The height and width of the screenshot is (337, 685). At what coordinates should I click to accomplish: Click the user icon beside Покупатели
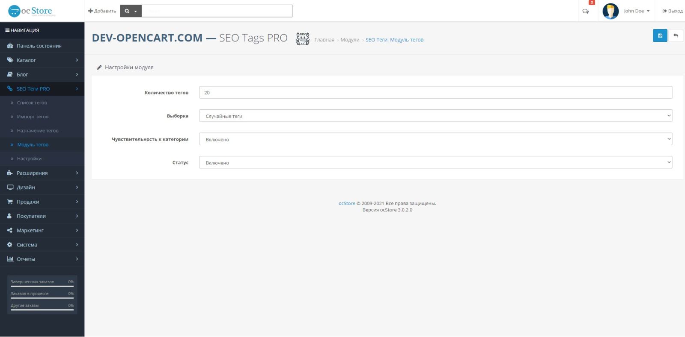[9, 216]
